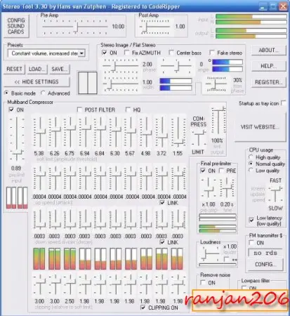Click the clipping slider showing 2.50

[70, 284]
